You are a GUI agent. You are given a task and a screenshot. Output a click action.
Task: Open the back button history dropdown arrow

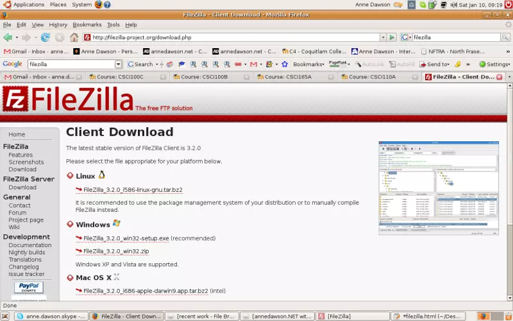coord(17,38)
